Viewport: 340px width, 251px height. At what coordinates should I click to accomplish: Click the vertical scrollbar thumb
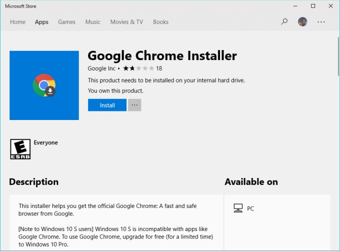pos(338,56)
